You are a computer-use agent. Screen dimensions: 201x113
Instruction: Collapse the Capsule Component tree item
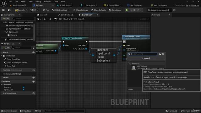pyautogui.click(x=4, y=22)
